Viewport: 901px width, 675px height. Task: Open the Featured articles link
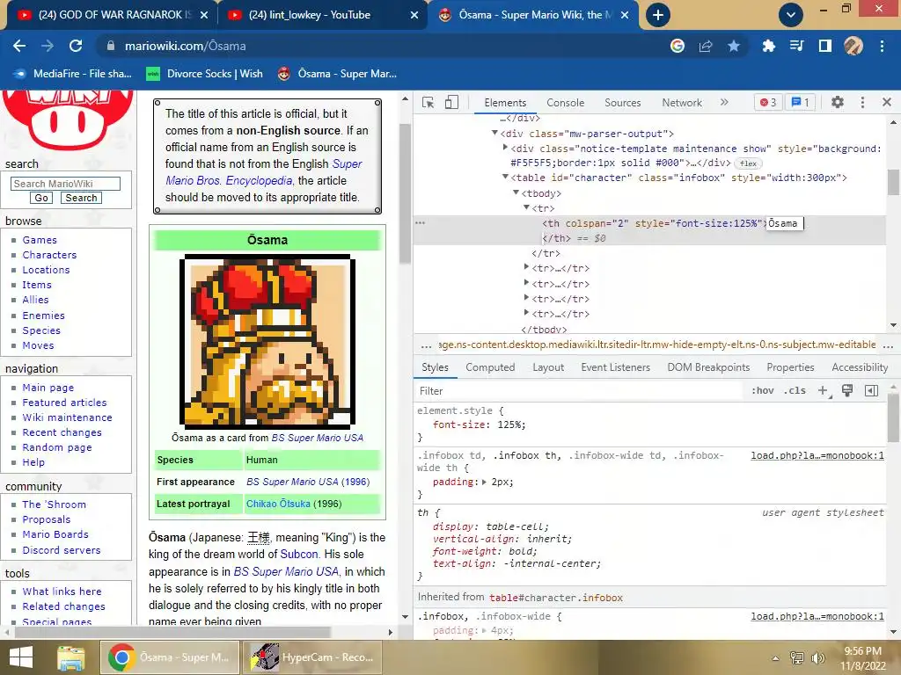point(64,403)
